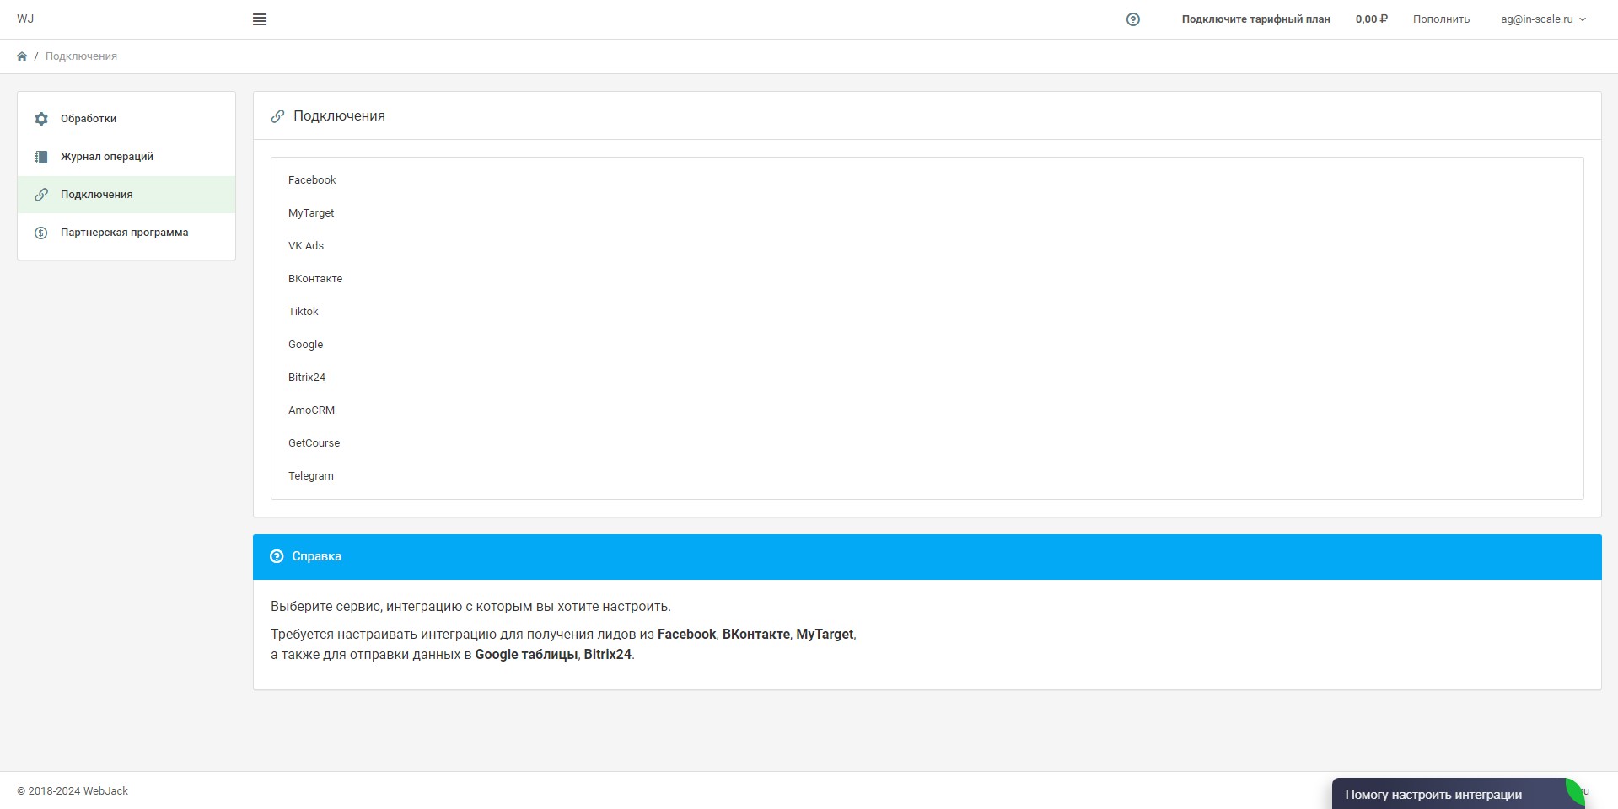Open the help question mark icon in header
This screenshot has width=1618, height=809.
point(1133,19)
